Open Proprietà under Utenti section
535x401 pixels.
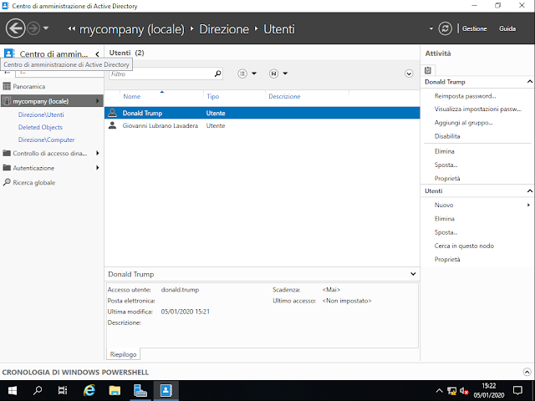447,260
